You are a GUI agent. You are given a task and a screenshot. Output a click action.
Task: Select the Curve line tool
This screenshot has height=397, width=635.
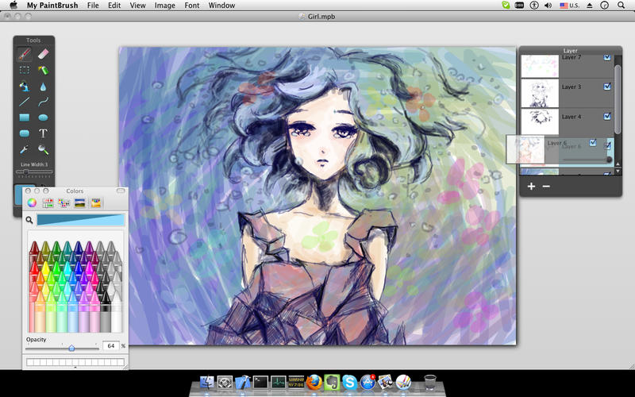[x=43, y=102]
